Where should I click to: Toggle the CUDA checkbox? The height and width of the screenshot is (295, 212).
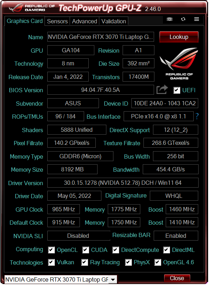pyautogui.click(x=86, y=250)
